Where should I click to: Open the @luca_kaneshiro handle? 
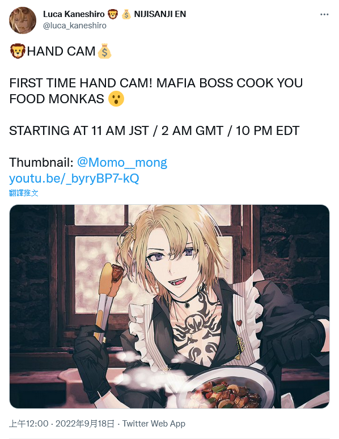tap(74, 26)
